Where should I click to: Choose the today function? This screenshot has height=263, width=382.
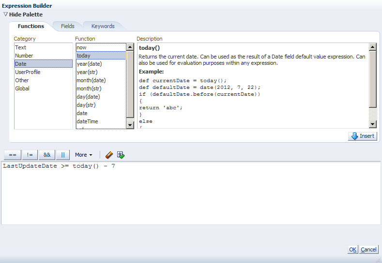point(101,56)
